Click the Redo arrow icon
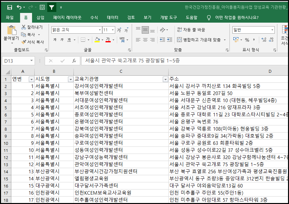Viewport: 289px width, 204px height. 31,7
